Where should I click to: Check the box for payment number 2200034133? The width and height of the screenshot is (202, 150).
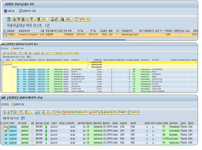click(x=33, y=131)
